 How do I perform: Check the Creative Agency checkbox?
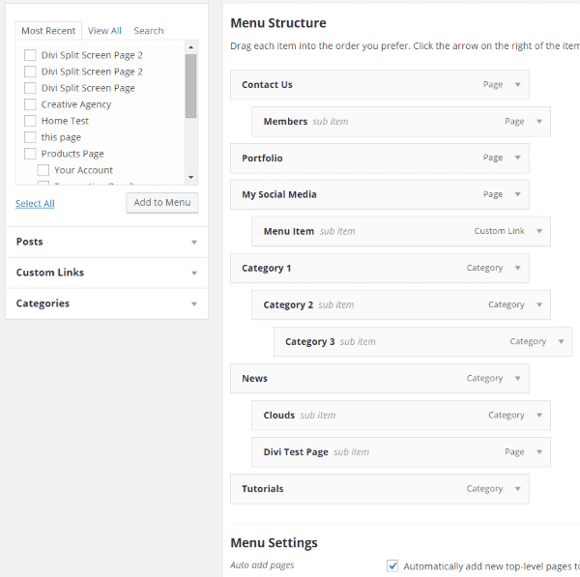pyautogui.click(x=30, y=104)
